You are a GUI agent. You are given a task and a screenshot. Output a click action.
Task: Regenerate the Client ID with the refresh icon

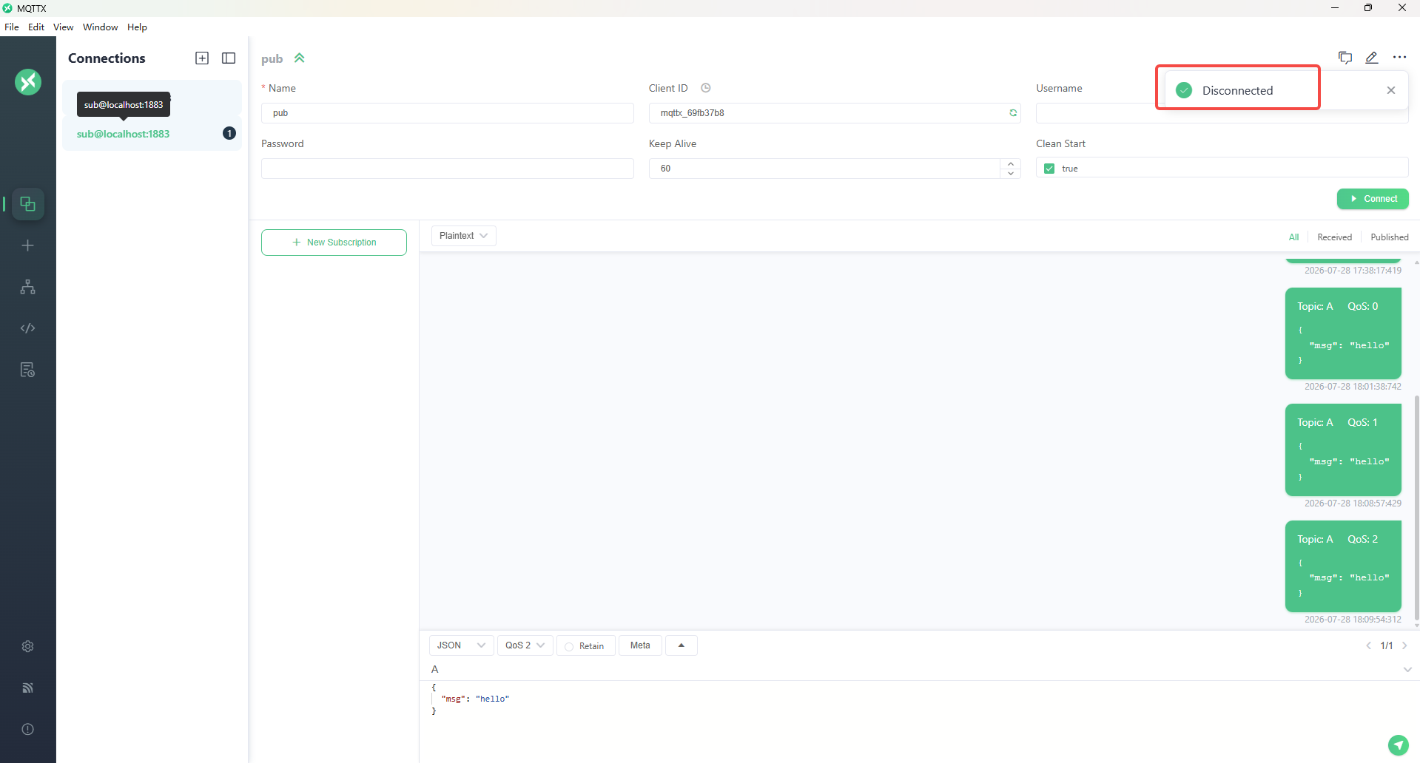pyautogui.click(x=1013, y=113)
